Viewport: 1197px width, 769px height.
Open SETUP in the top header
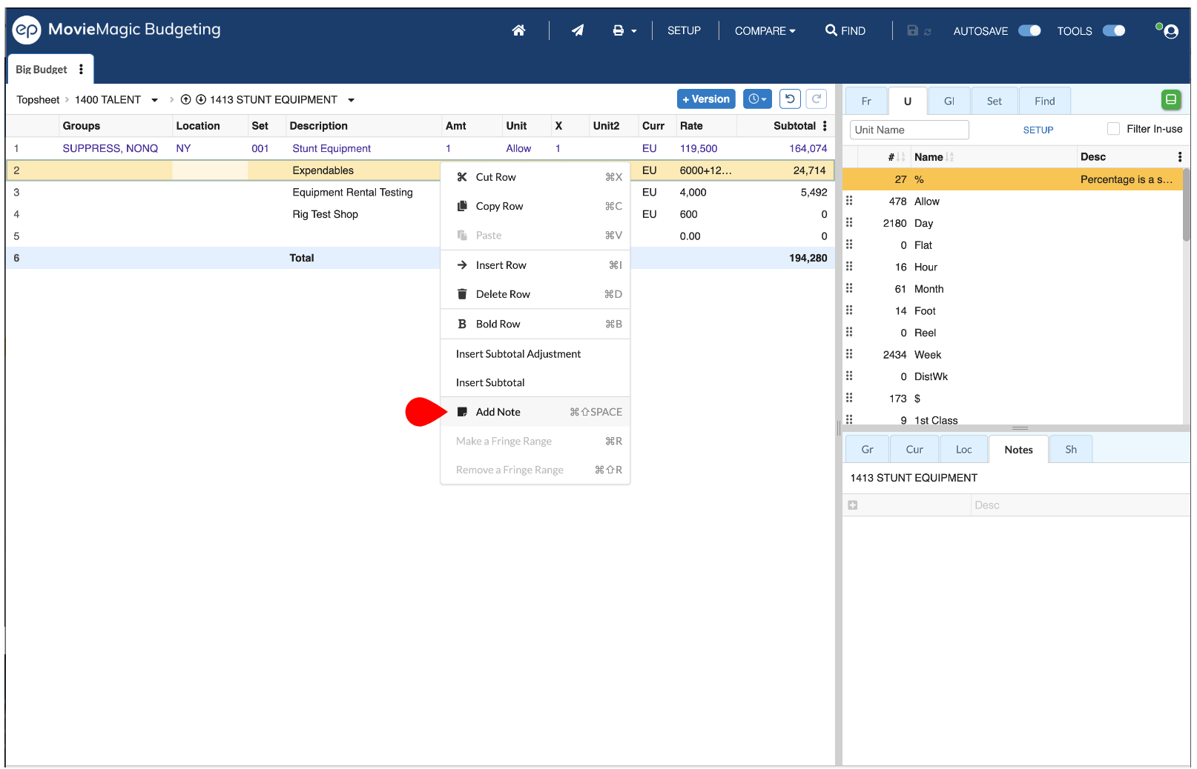coord(684,30)
